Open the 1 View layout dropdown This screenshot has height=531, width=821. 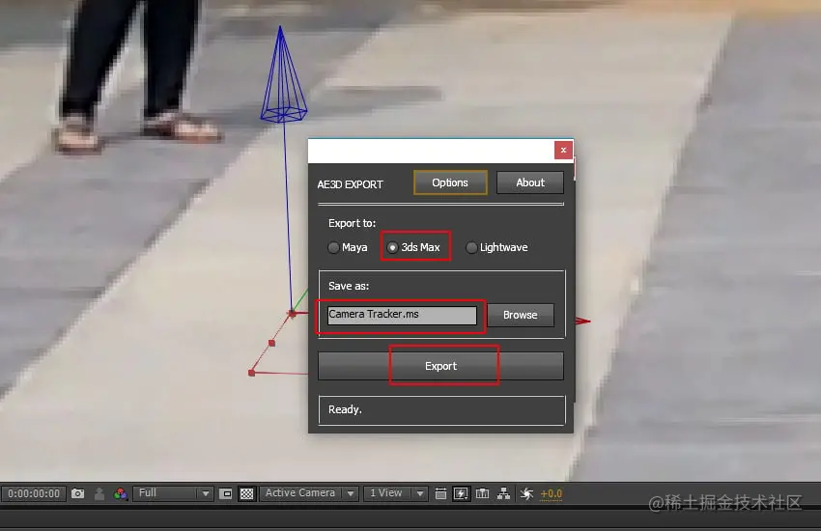(x=395, y=493)
